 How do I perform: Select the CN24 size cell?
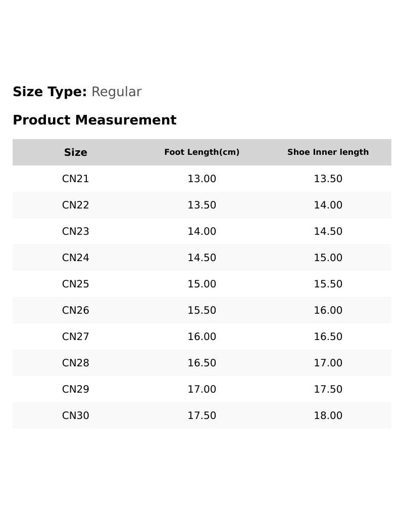(x=75, y=258)
